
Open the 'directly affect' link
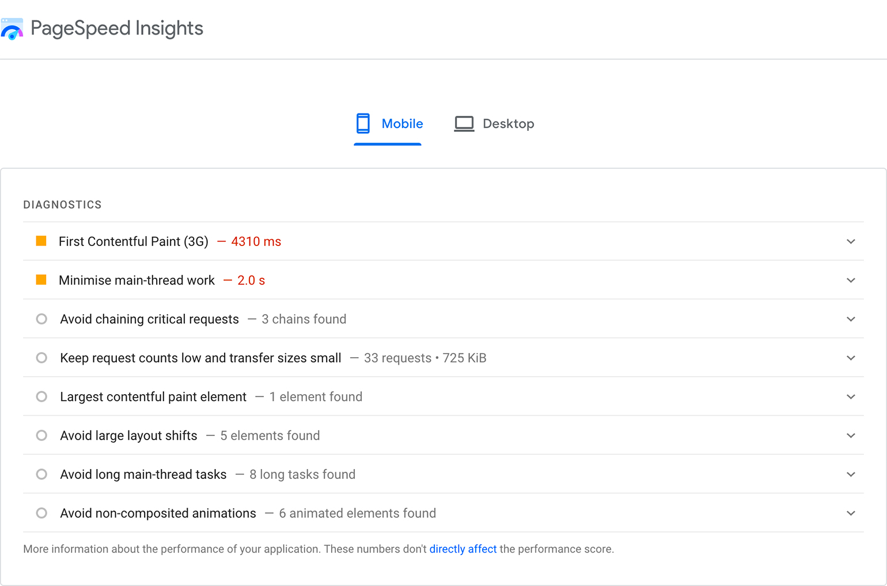tap(463, 549)
